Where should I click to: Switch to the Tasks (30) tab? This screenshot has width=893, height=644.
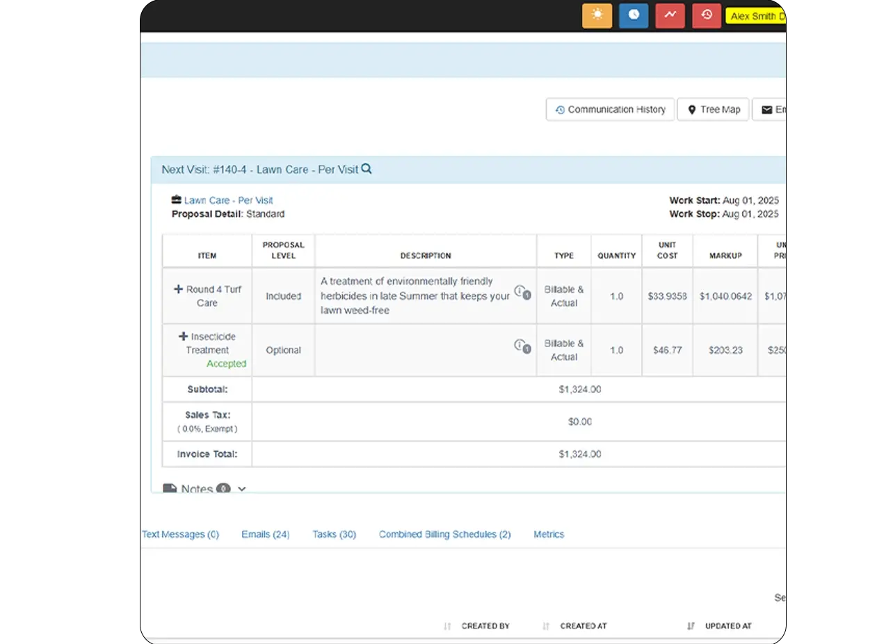point(334,534)
